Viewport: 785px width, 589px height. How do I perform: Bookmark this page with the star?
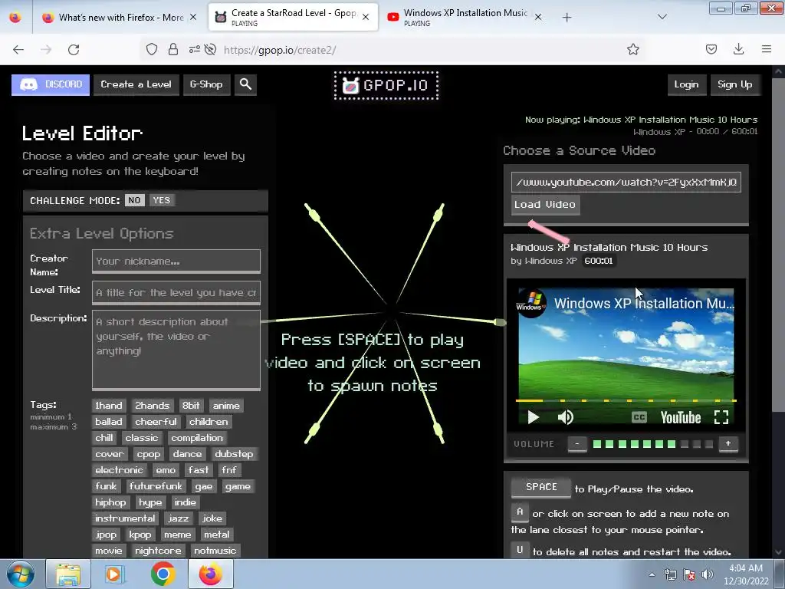point(632,49)
